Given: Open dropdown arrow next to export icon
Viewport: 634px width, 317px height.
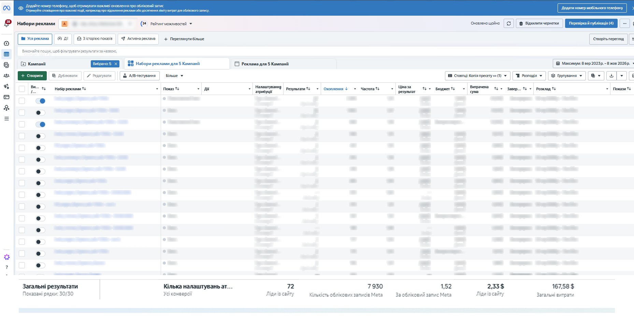Looking at the screenshot, I should pos(622,76).
